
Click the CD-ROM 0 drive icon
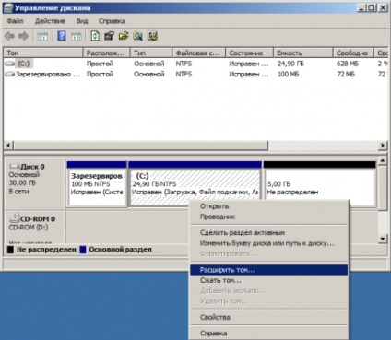click(15, 218)
